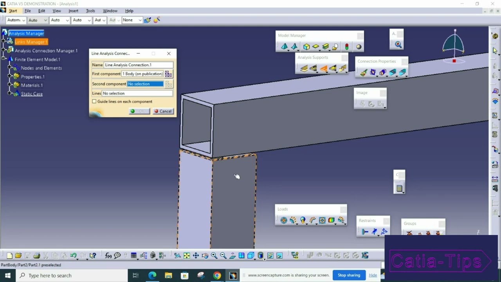Click the Zoom Out icon
Image resolution: width=501 pixels, height=282 pixels.
(x=223, y=256)
